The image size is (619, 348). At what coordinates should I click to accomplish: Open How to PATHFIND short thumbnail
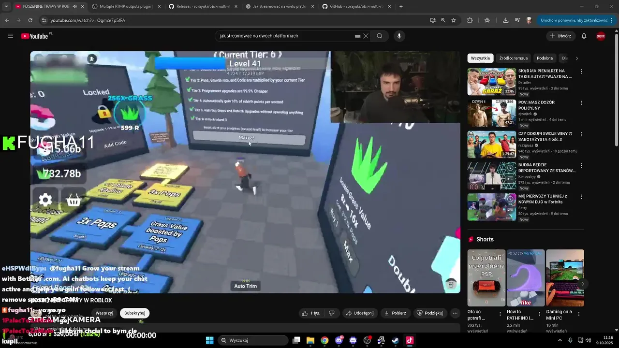coord(526,278)
